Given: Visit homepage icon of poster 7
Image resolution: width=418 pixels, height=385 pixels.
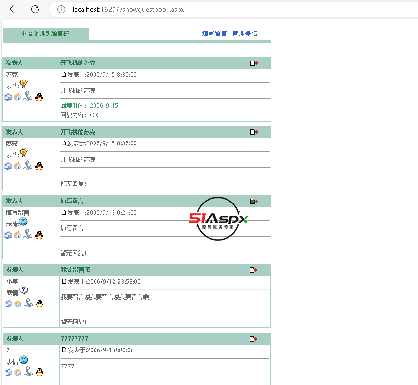Looking at the screenshot, I should click(x=18, y=372).
